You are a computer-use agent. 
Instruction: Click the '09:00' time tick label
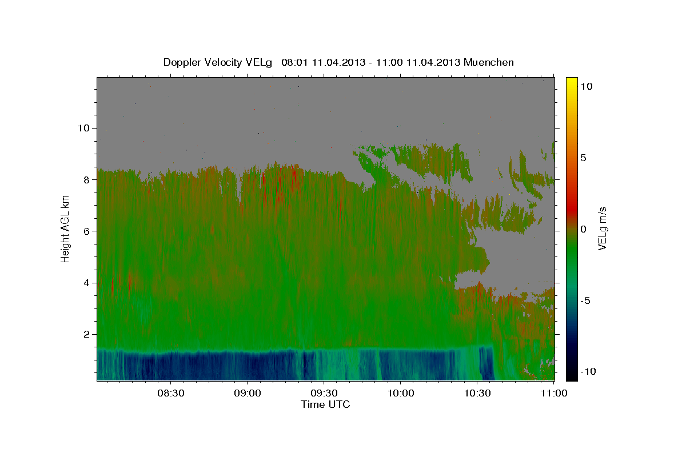tap(247, 393)
